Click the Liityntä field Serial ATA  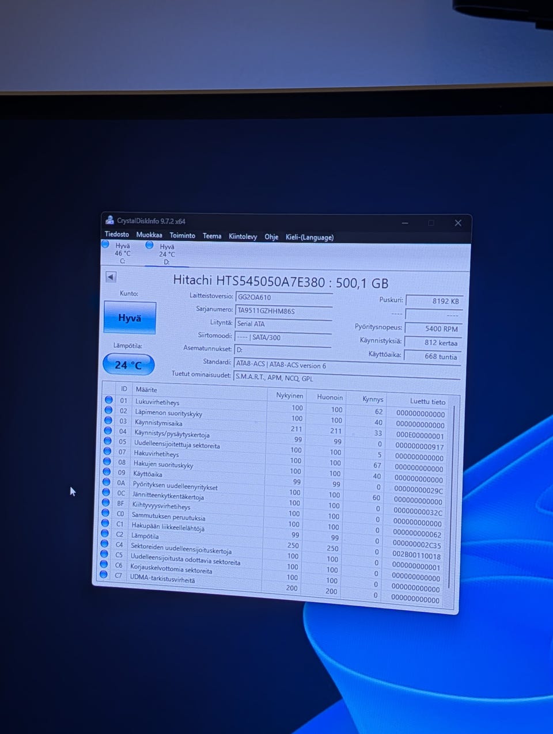(283, 325)
